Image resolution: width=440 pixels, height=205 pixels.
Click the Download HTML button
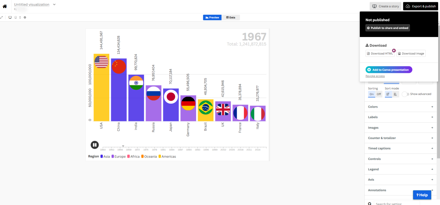pyautogui.click(x=380, y=53)
